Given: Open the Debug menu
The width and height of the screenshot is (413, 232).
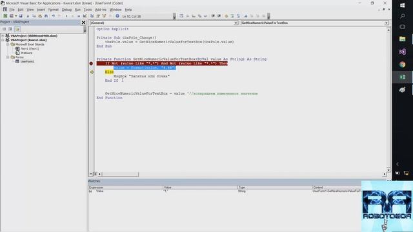Looking at the screenshot, I should [x=66, y=10].
